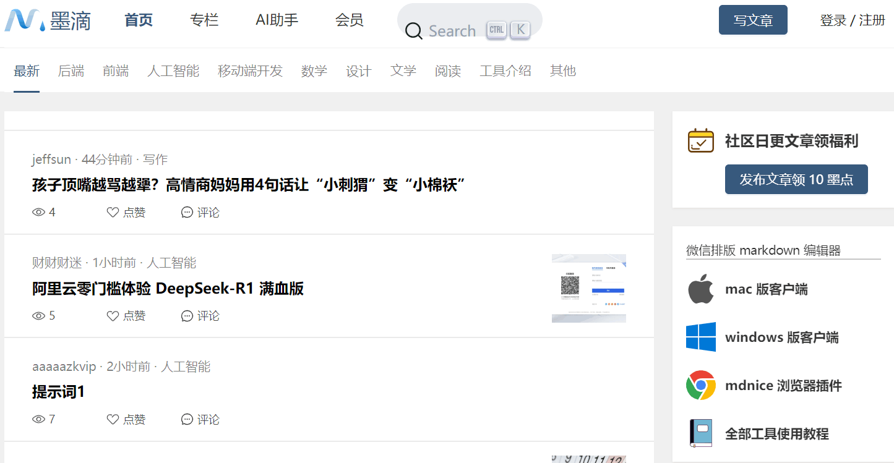Click the Windows logo icon
This screenshot has height=463, width=894.
700,338
